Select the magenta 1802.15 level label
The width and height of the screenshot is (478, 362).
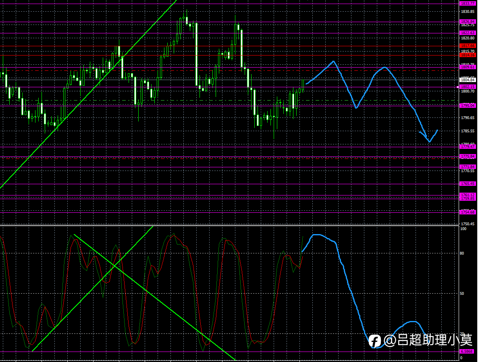(468, 87)
